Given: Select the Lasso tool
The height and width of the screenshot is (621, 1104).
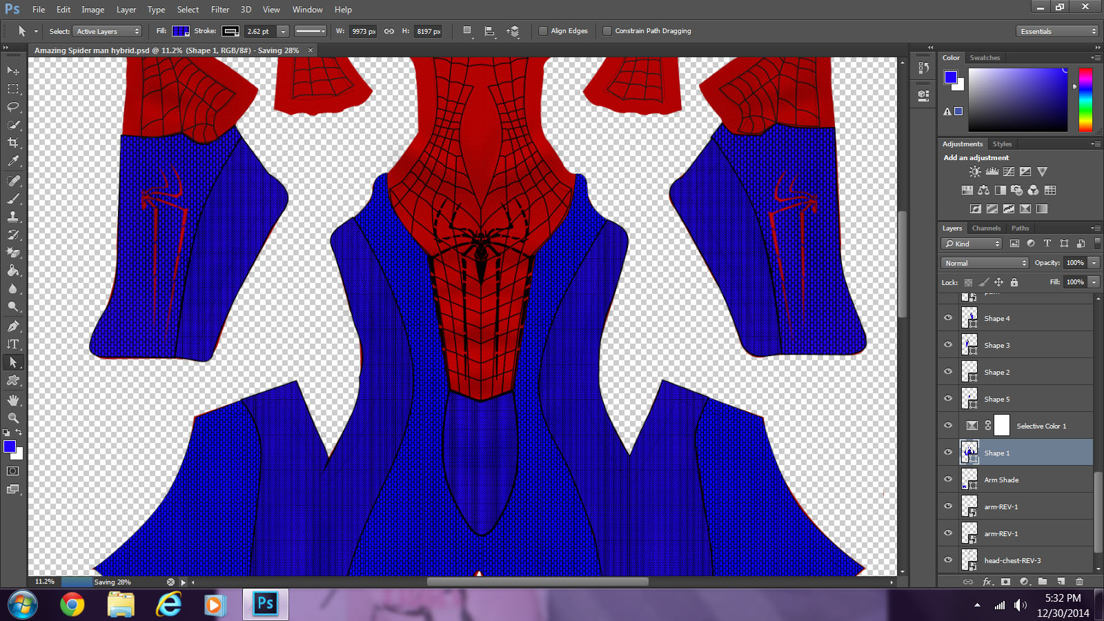Looking at the screenshot, I should point(13,107).
